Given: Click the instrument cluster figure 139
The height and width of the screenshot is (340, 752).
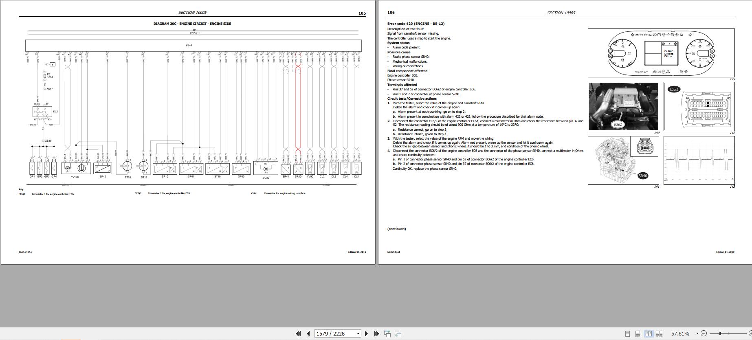Looking at the screenshot, I should [661, 53].
